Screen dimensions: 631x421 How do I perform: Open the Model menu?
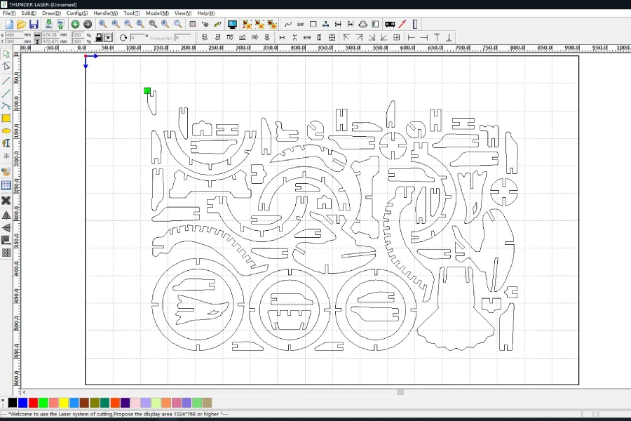point(157,13)
